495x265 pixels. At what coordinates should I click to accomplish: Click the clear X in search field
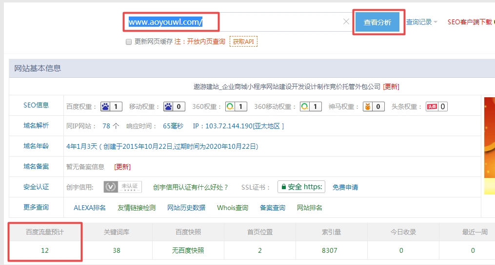[x=346, y=22]
